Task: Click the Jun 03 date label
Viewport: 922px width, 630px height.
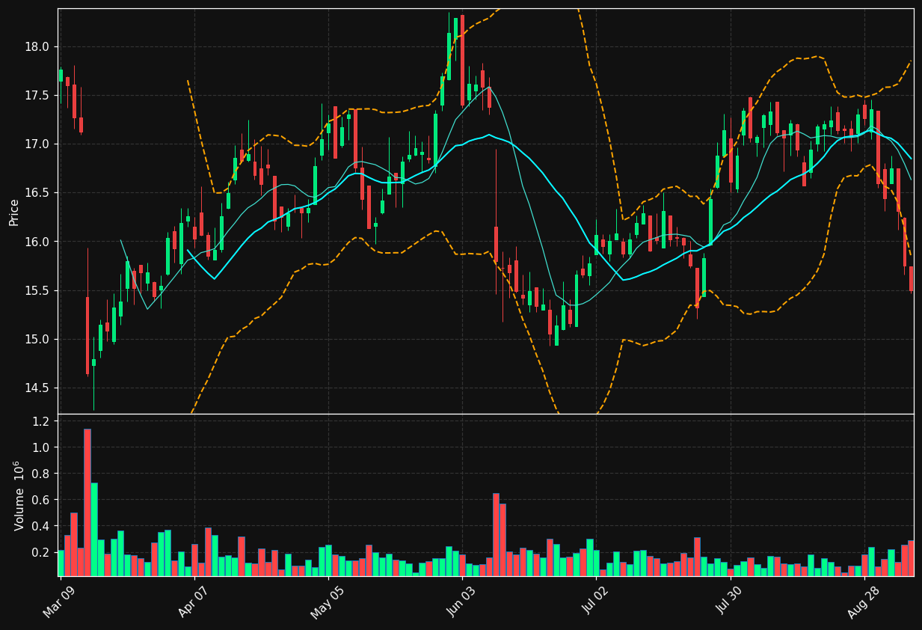Action: [461, 602]
